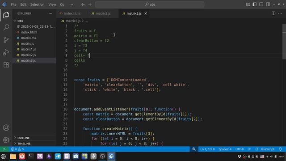Expand the OUTLINE section
Image resolution: width=286 pixels, height=161 pixels.
click(34, 138)
